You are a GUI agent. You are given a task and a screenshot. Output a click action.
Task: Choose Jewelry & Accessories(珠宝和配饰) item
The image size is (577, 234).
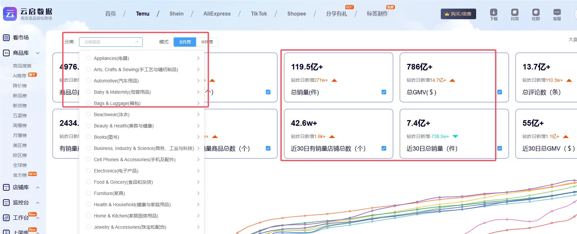pyautogui.click(x=142, y=227)
